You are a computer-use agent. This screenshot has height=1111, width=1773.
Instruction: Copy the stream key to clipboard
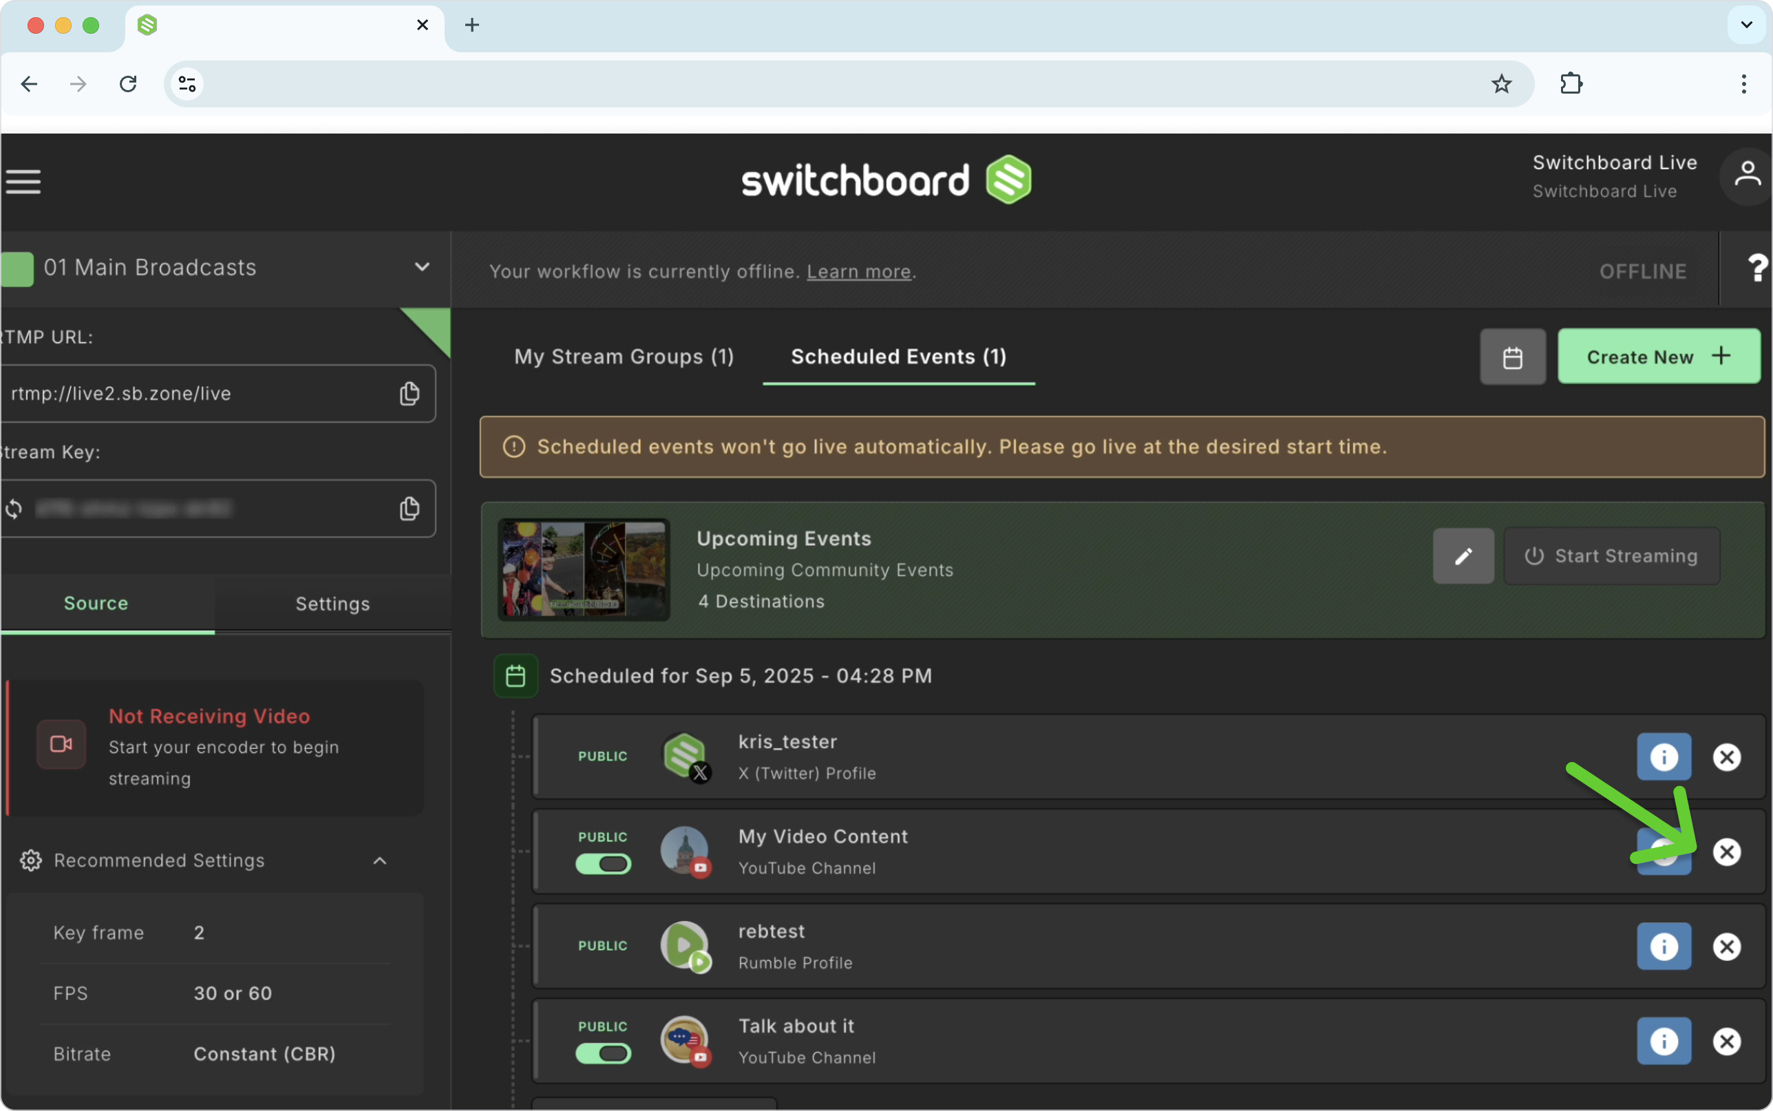tap(409, 509)
